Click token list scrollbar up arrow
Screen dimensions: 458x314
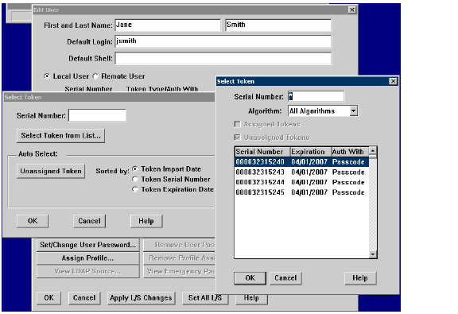pos(373,151)
